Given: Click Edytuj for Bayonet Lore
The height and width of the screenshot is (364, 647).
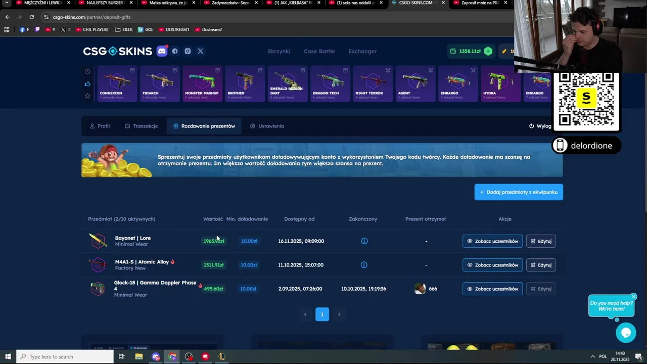Looking at the screenshot, I should [541, 241].
